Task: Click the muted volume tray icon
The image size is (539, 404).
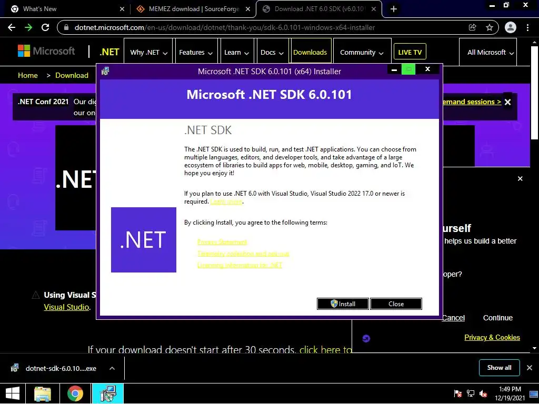Action: click(x=483, y=393)
